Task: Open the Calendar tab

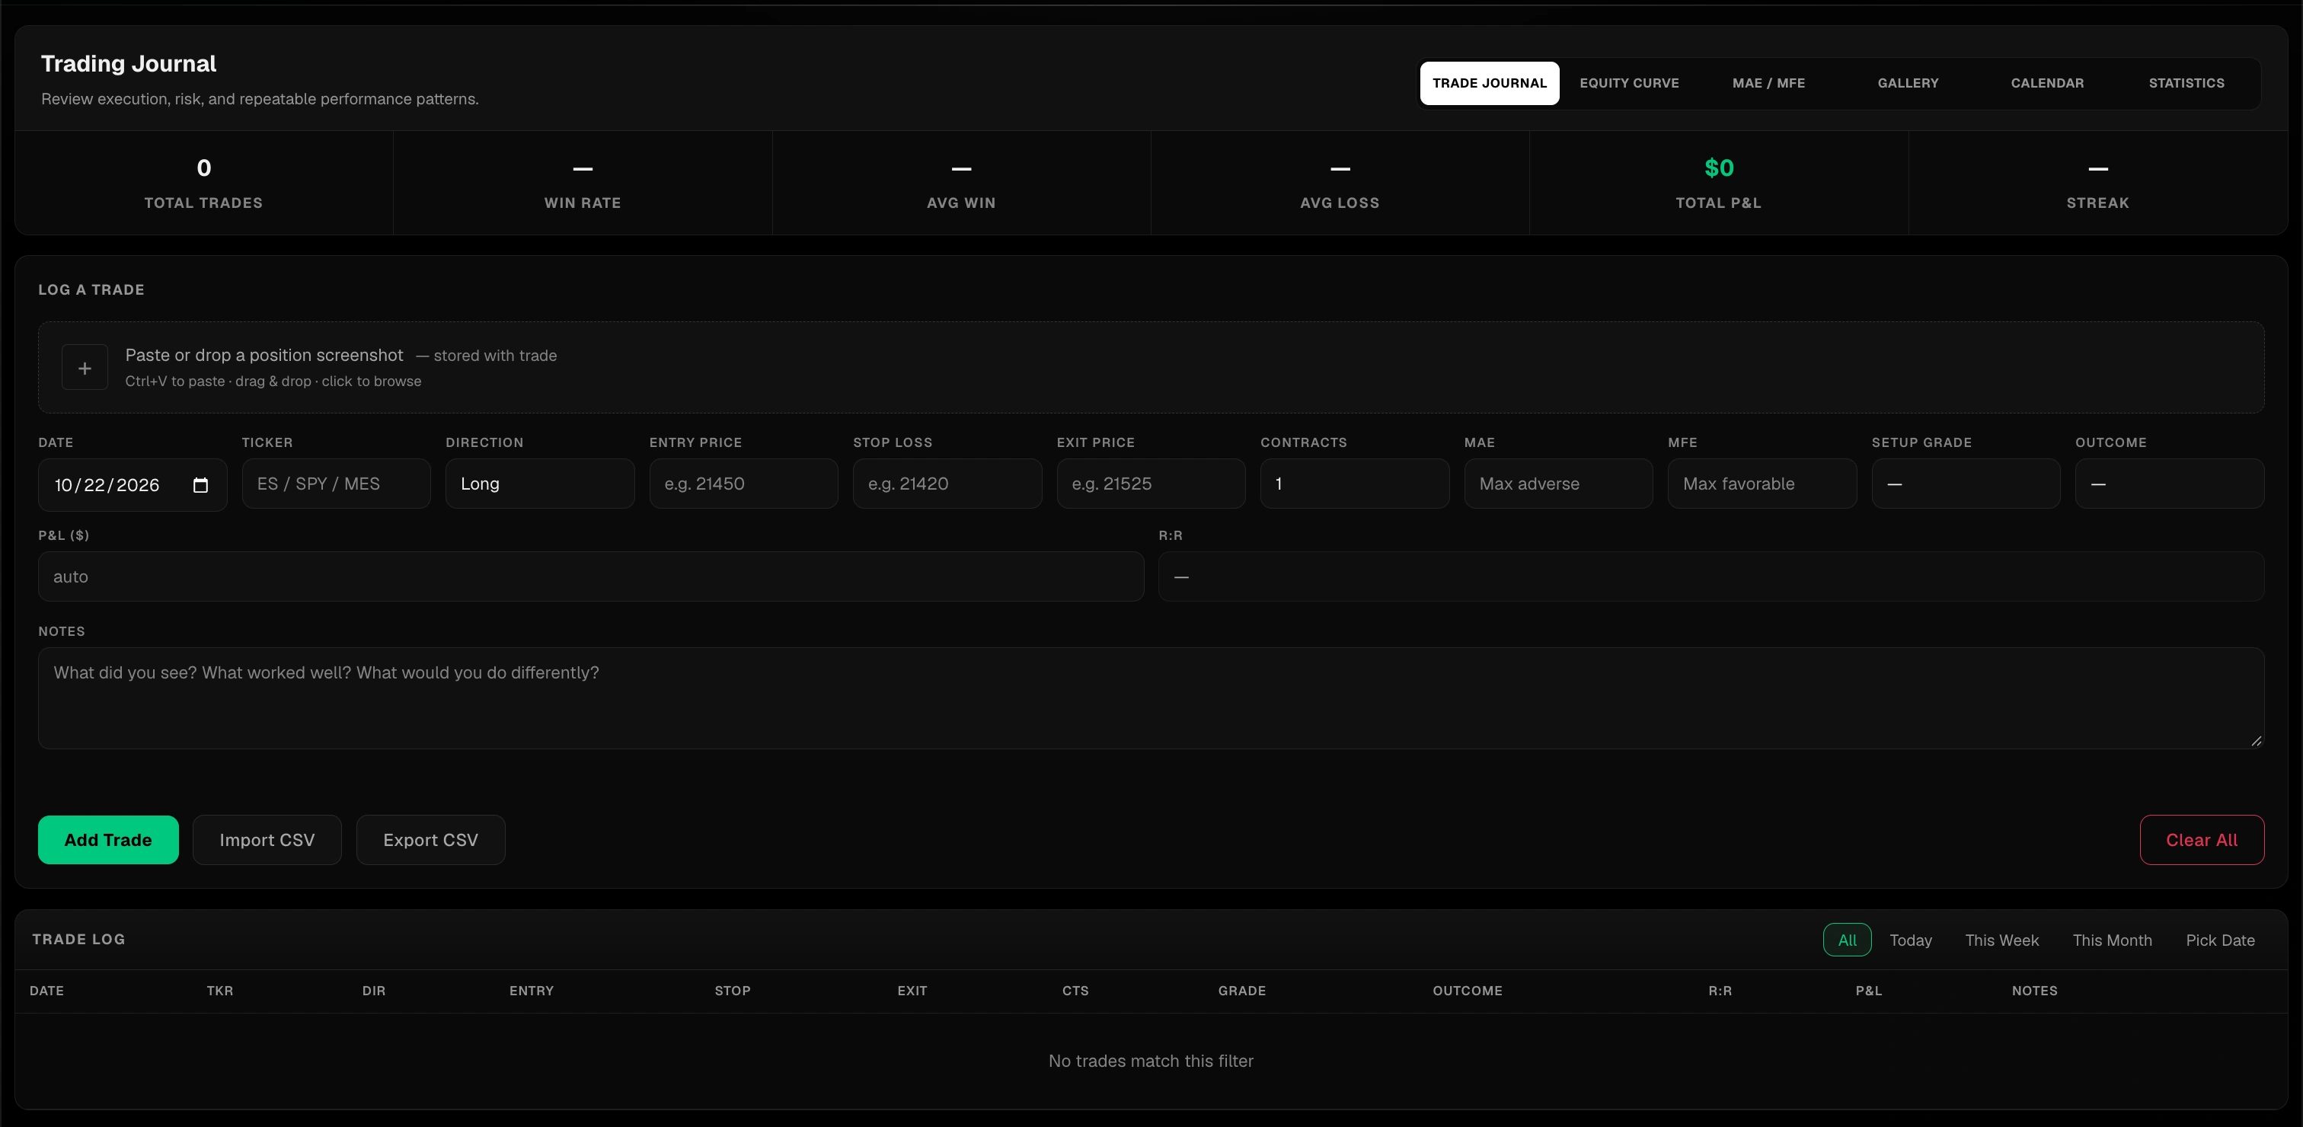Action: point(2047,83)
